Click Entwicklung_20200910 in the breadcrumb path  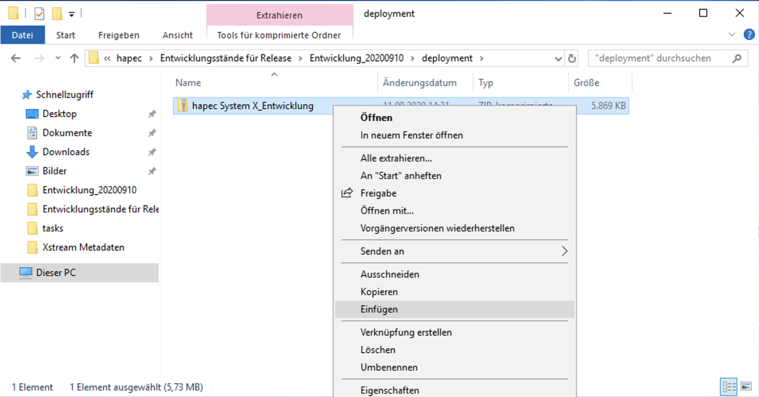(356, 58)
